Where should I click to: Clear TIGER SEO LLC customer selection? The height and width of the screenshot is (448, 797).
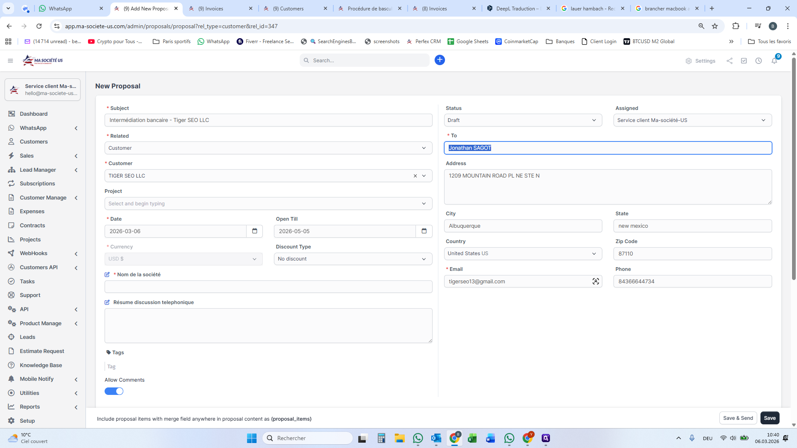pyautogui.click(x=415, y=176)
